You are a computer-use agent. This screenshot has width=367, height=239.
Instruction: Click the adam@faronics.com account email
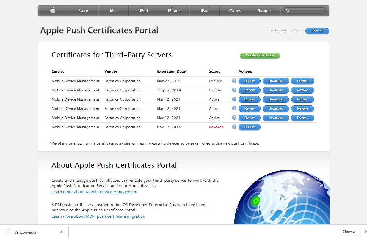(286, 30)
